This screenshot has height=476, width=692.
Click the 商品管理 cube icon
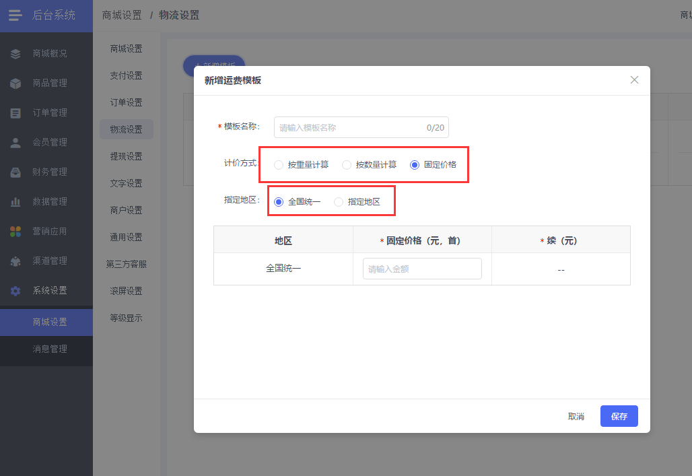(15, 83)
